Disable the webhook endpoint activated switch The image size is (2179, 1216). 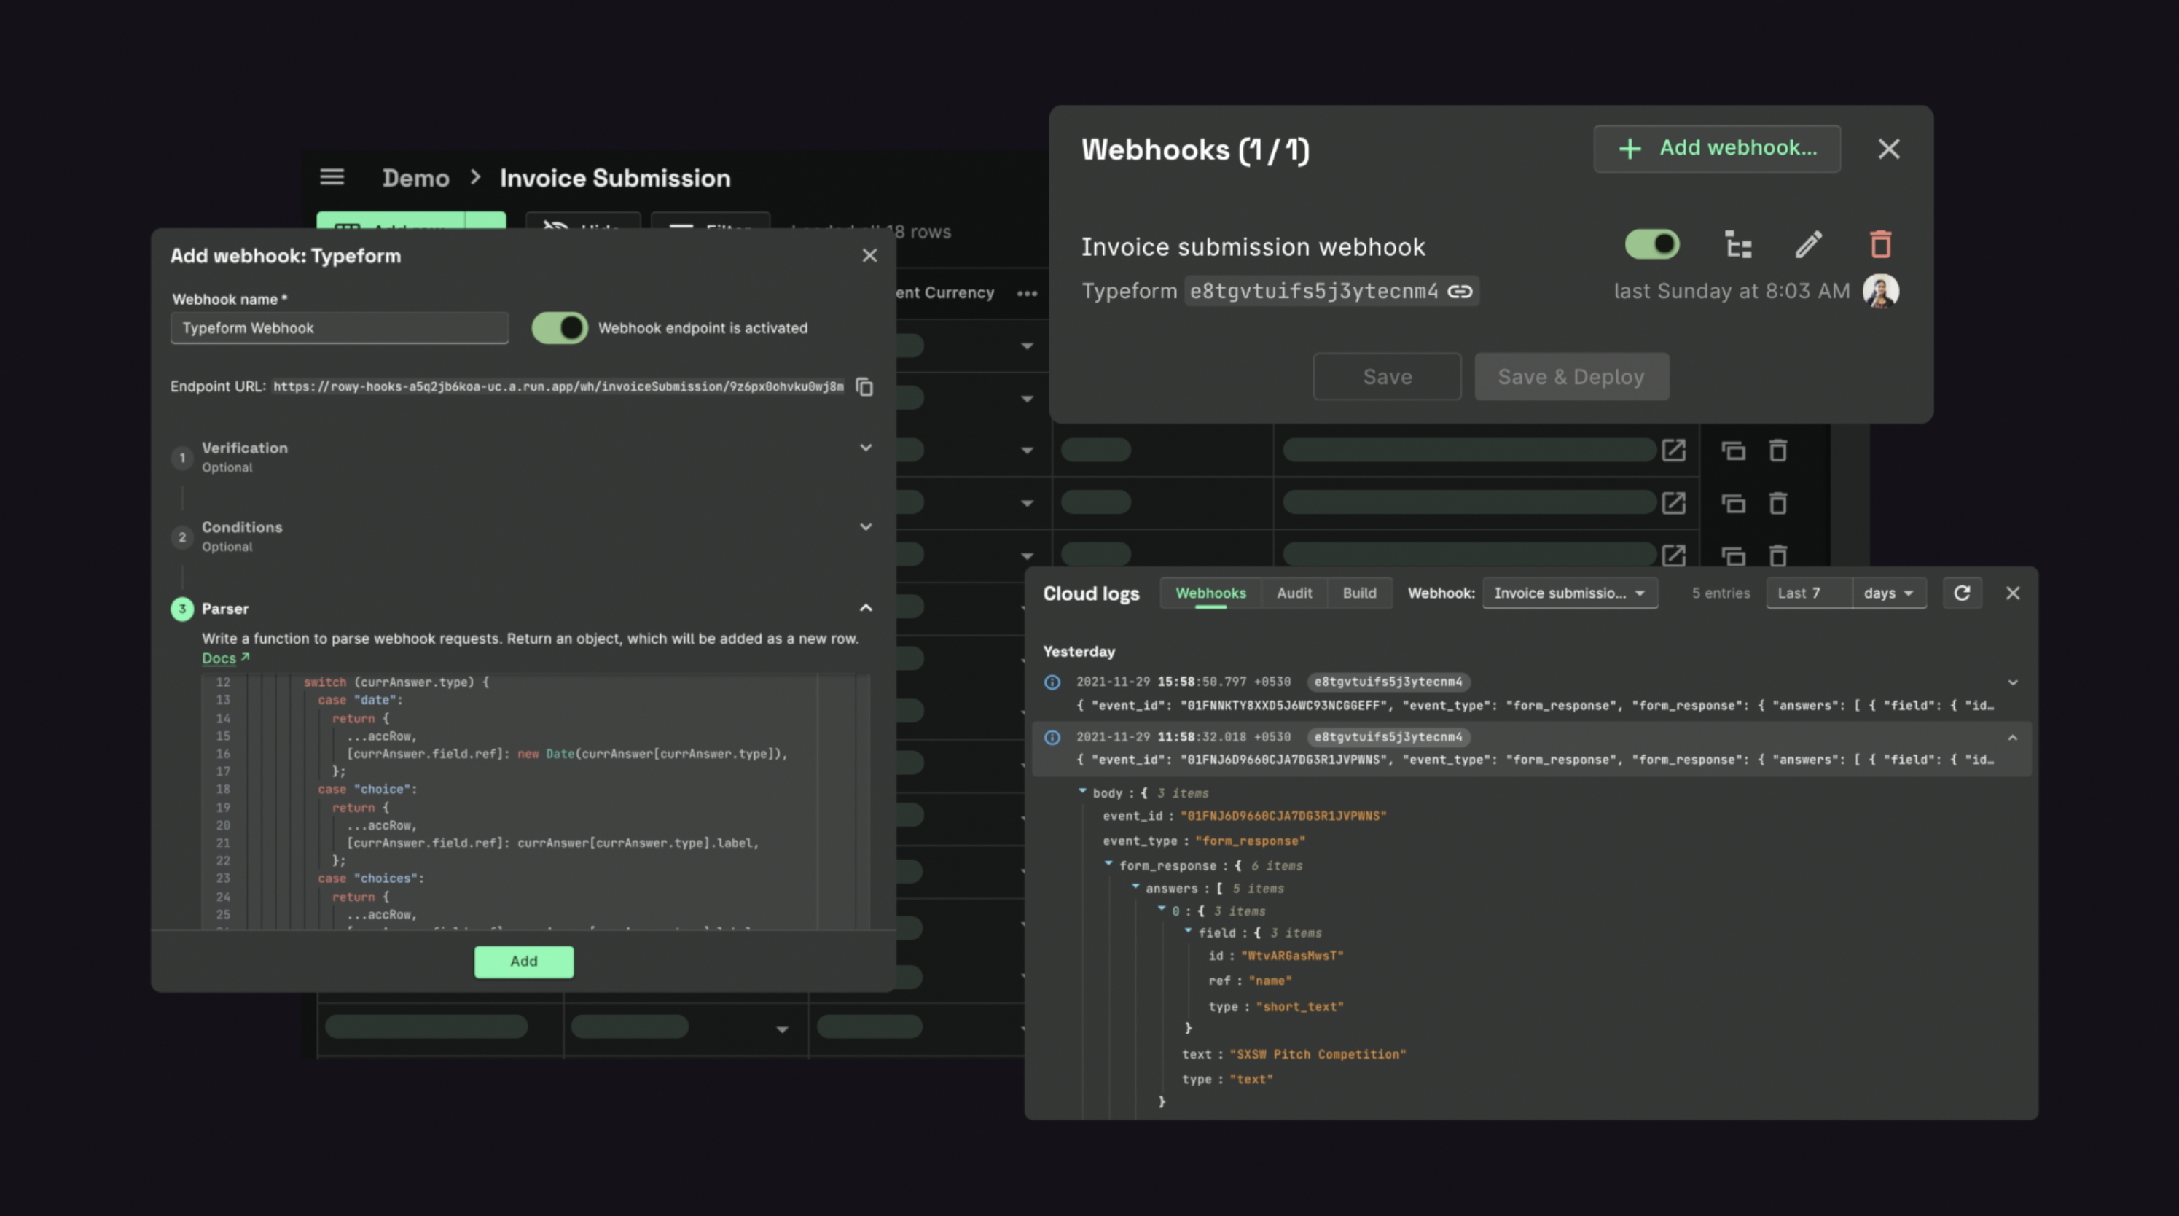click(x=559, y=327)
